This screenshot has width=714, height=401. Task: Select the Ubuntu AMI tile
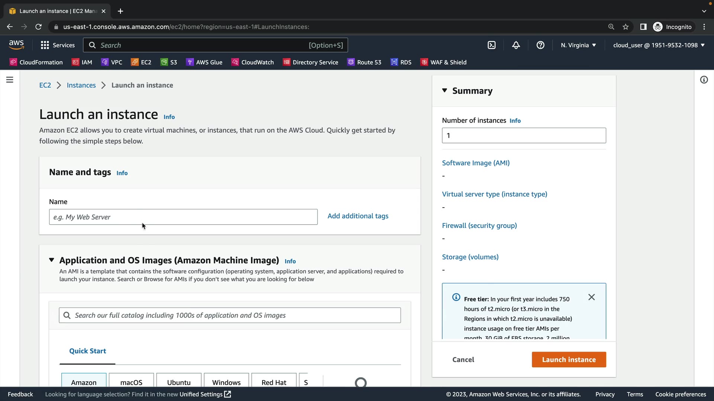tap(179, 382)
